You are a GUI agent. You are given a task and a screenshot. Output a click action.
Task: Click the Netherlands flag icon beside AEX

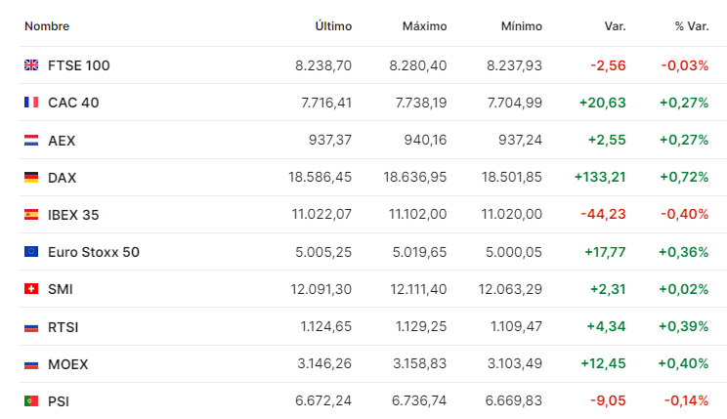click(x=31, y=140)
